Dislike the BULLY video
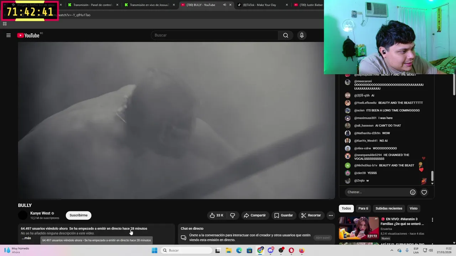This screenshot has height=256, width=456. [x=233, y=215]
